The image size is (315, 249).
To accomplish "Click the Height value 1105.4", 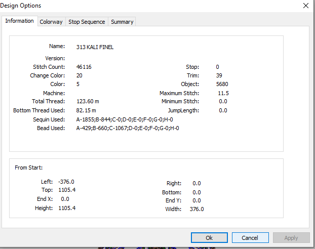I will [67, 208].
